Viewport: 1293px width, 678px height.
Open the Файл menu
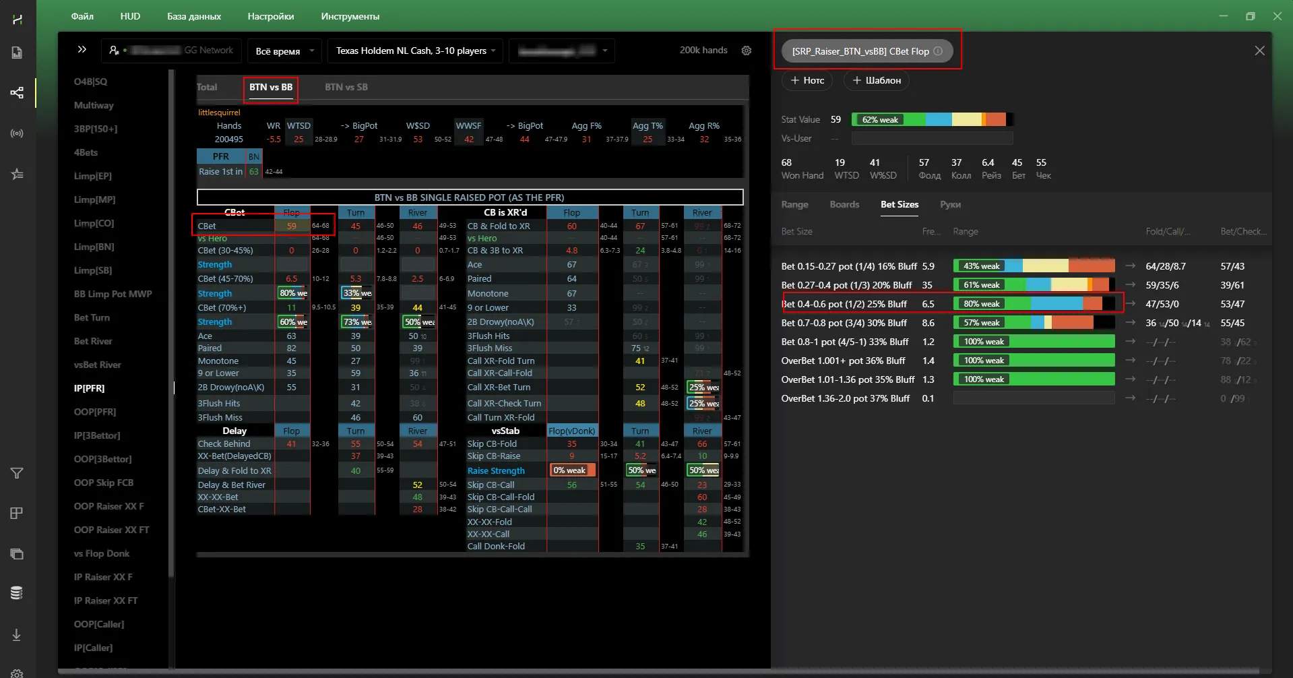pyautogui.click(x=82, y=16)
